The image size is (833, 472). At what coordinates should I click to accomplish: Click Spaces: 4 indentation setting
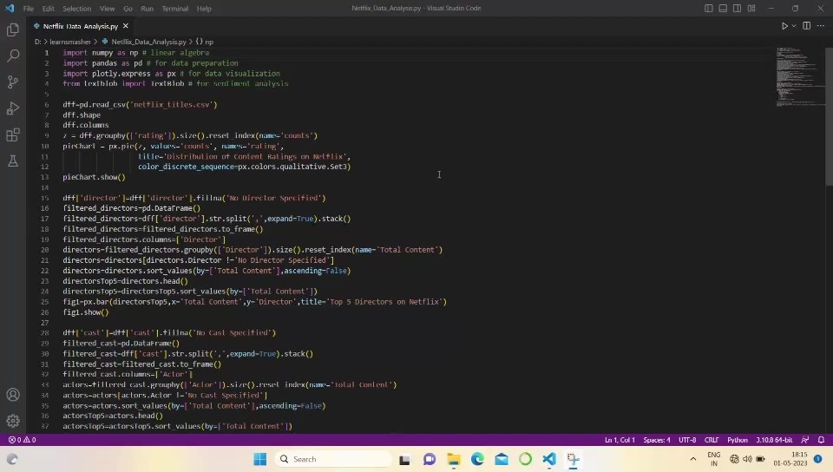pos(657,440)
